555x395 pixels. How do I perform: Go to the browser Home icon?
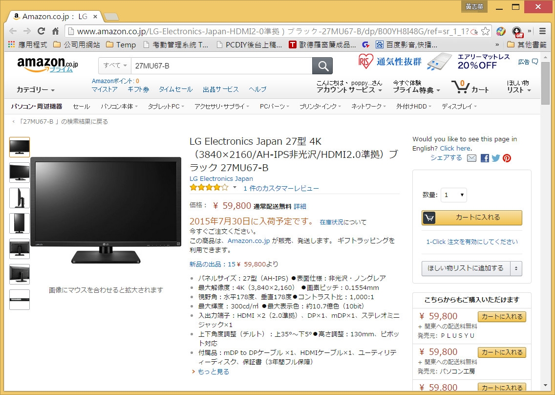click(55, 31)
